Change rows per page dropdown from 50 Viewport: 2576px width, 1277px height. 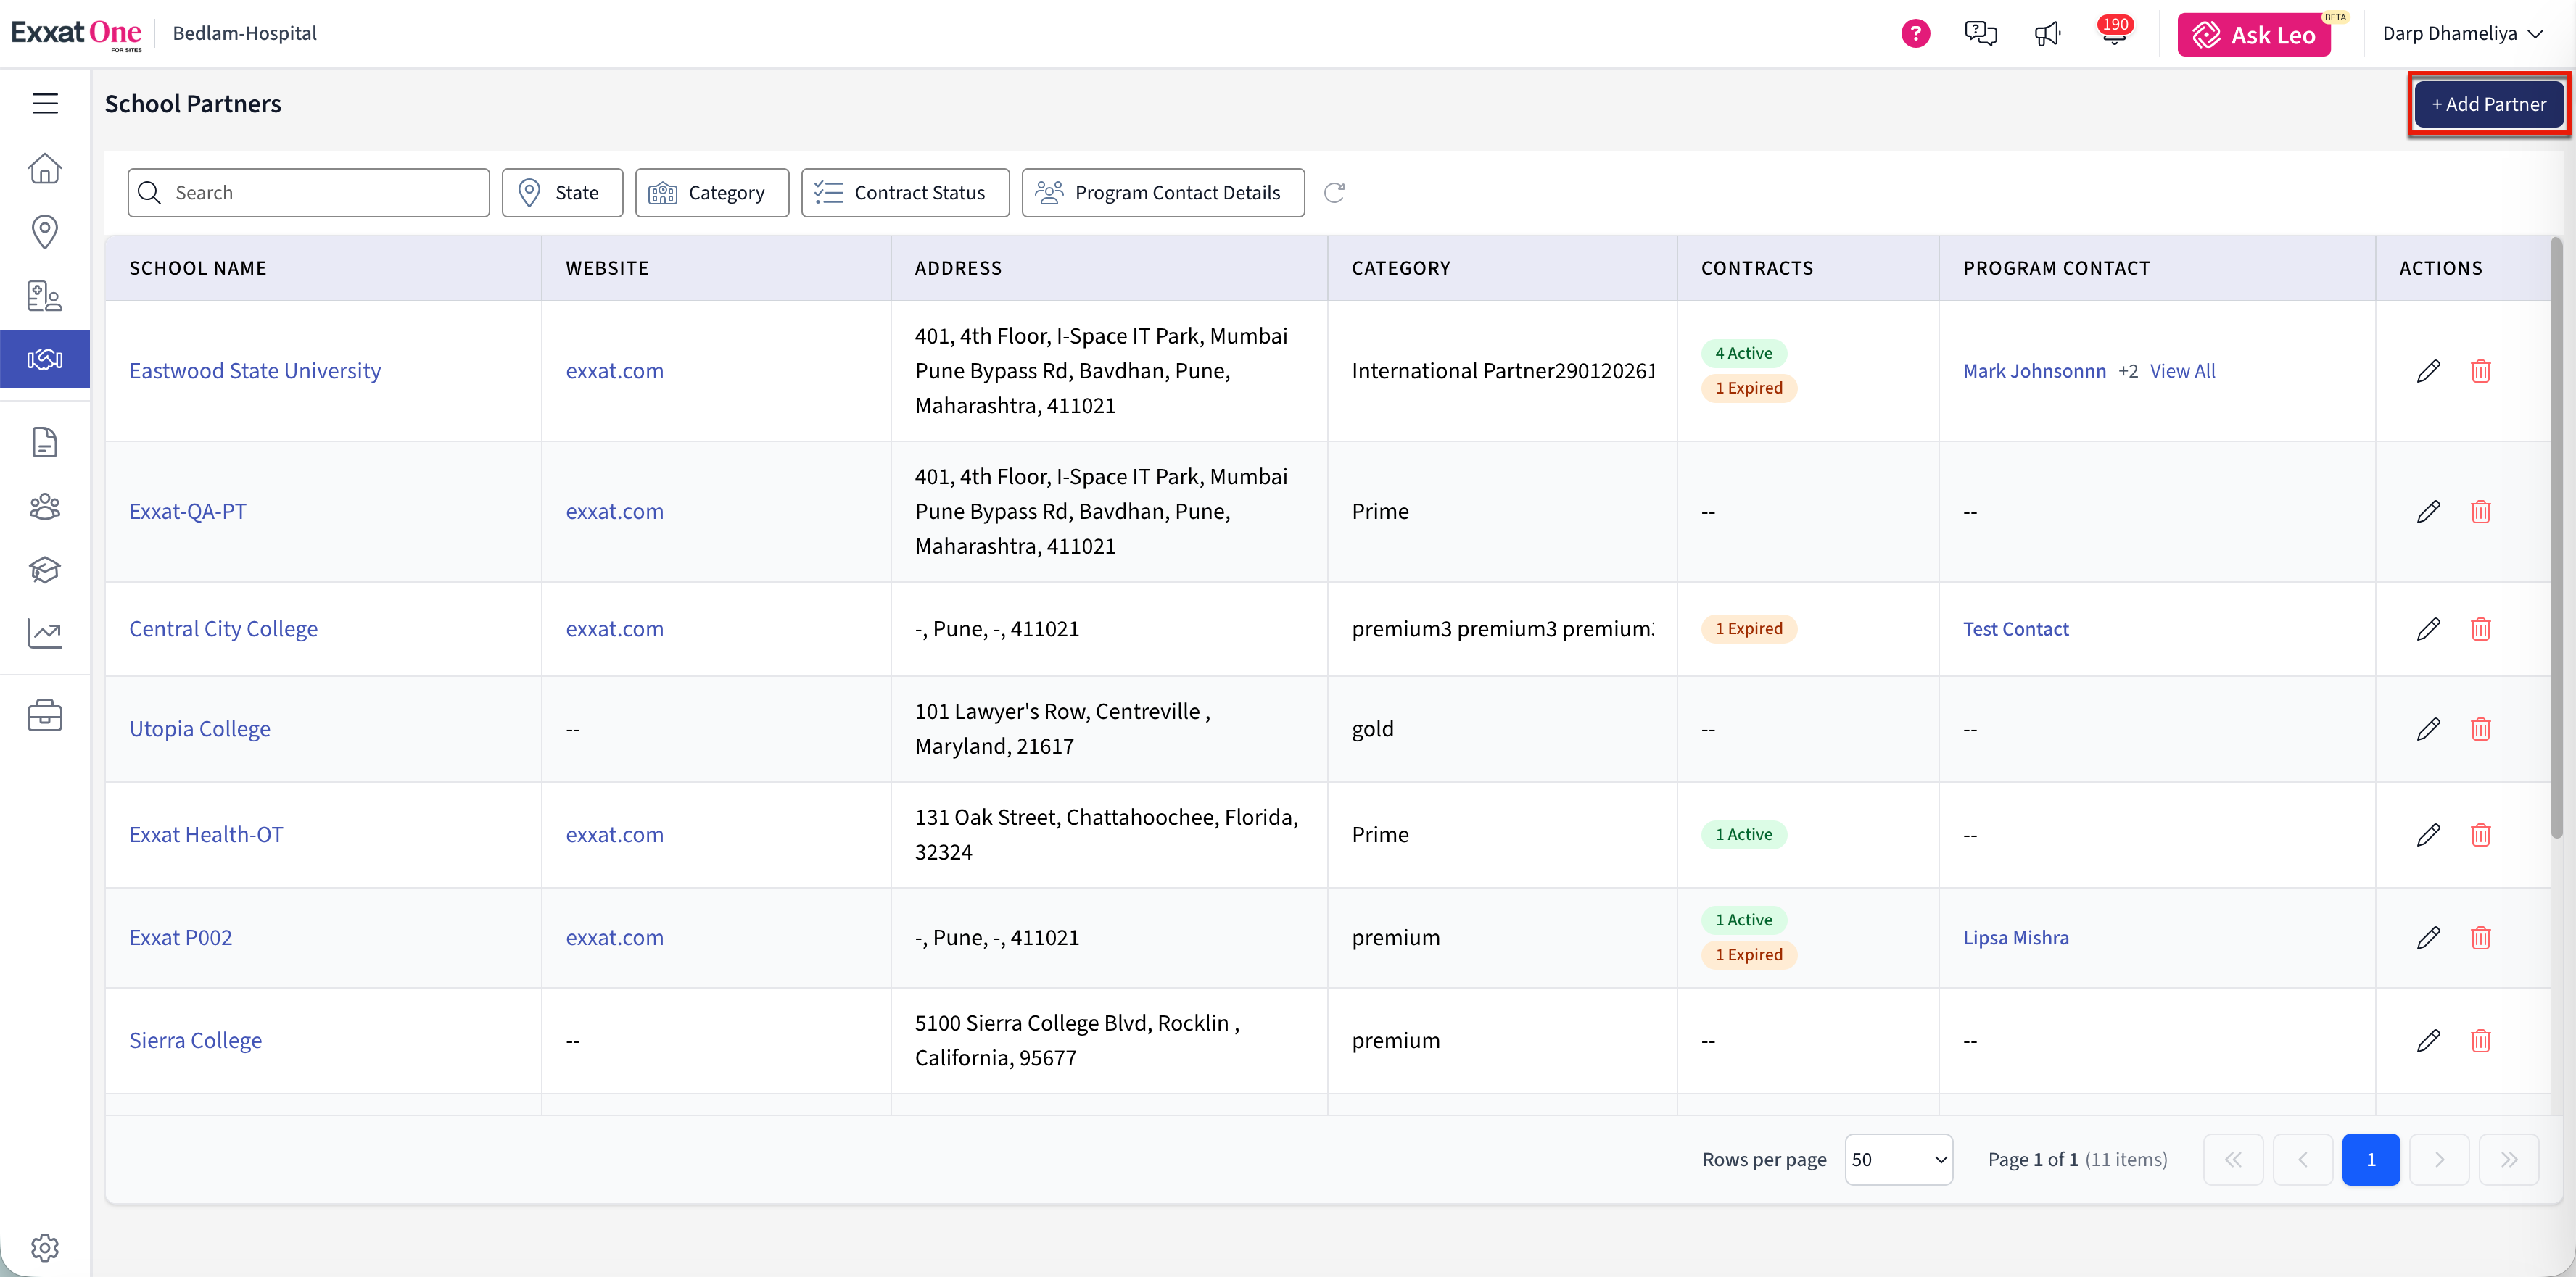(1898, 1159)
